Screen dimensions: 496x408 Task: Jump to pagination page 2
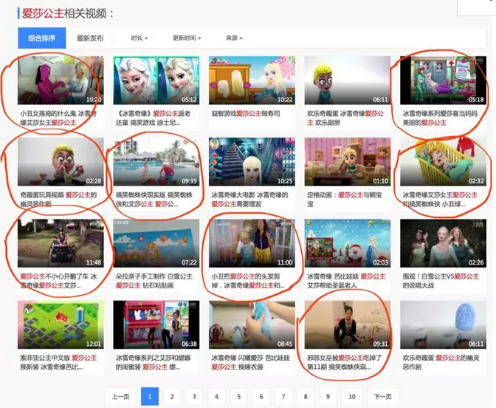click(x=172, y=397)
